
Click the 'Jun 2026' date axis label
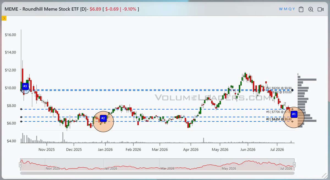(x=248, y=150)
